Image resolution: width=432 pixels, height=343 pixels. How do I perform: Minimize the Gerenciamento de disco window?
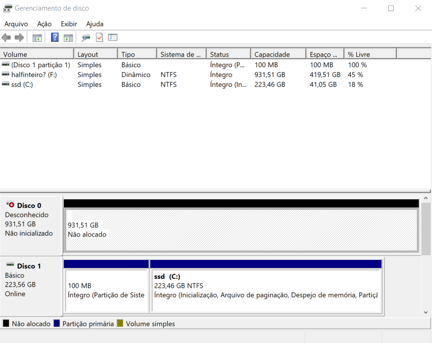(x=364, y=8)
